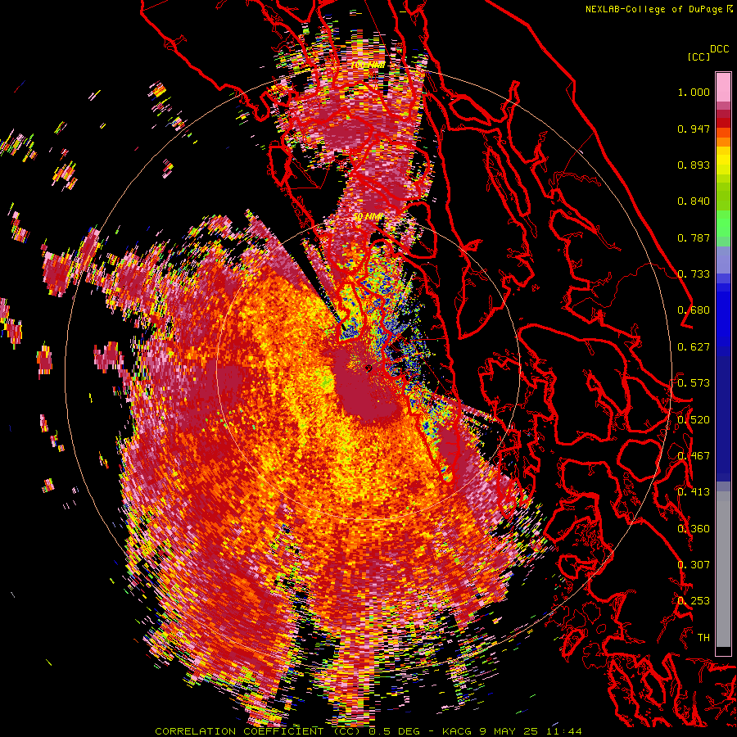The image size is (737, 737).
Task: Click the TH threshold label
Action: (703, 638)
